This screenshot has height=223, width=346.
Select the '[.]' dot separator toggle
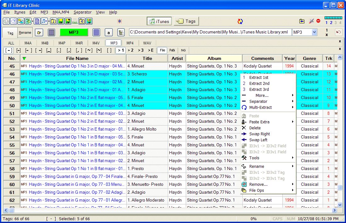tap(59, 50)
